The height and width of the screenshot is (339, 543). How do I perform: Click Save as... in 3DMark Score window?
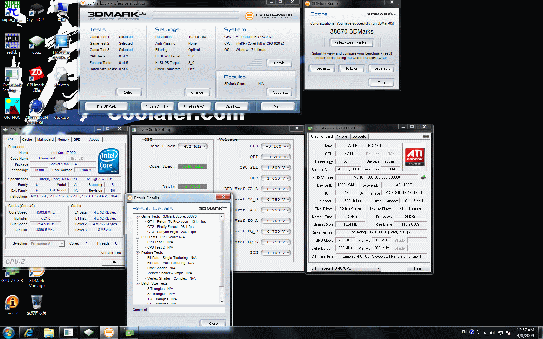click(x=382, y=68)
